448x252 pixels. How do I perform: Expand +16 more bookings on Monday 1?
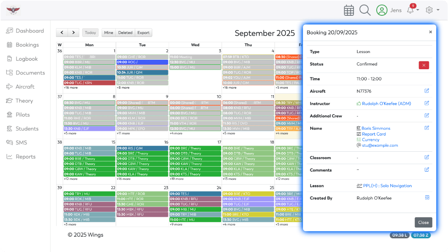click(71, 88)
